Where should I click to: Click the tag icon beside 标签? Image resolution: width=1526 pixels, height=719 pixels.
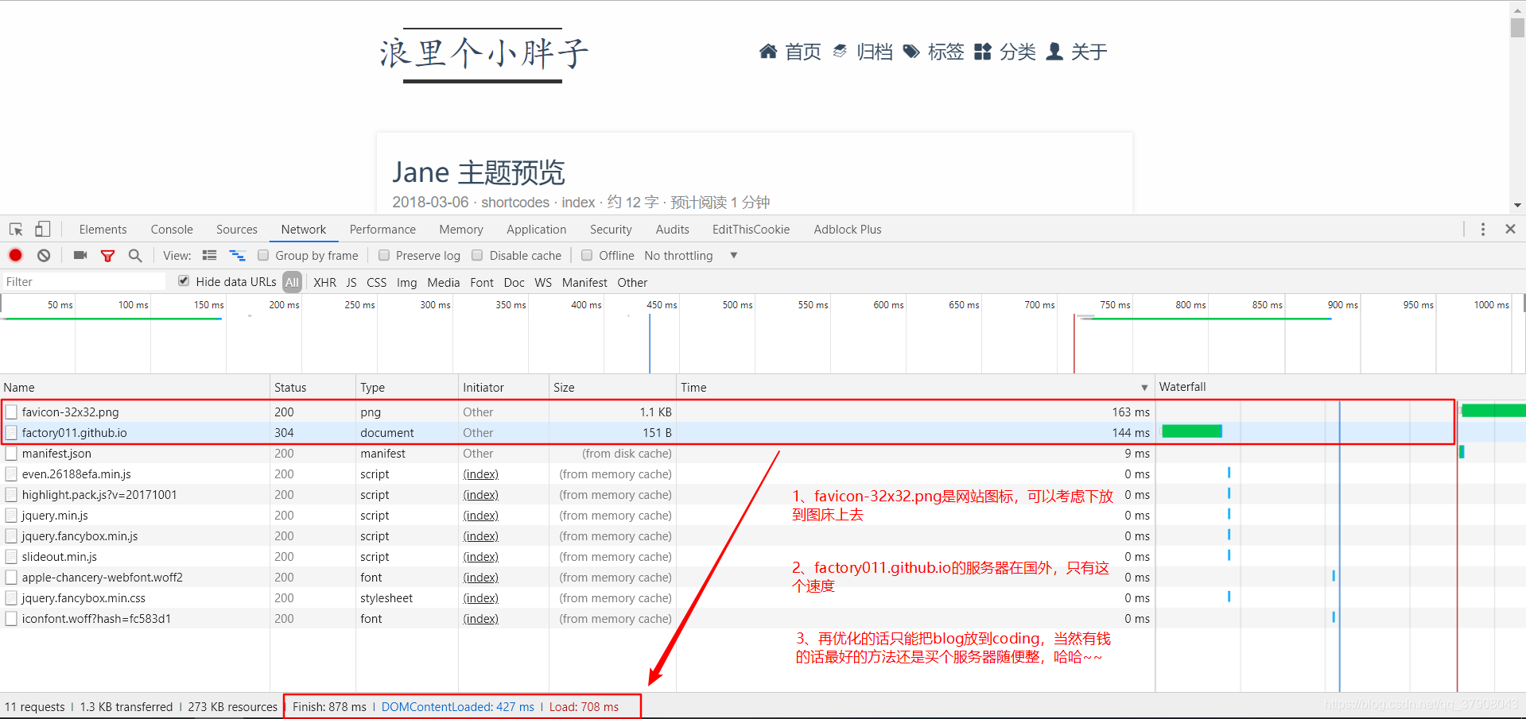912,52
